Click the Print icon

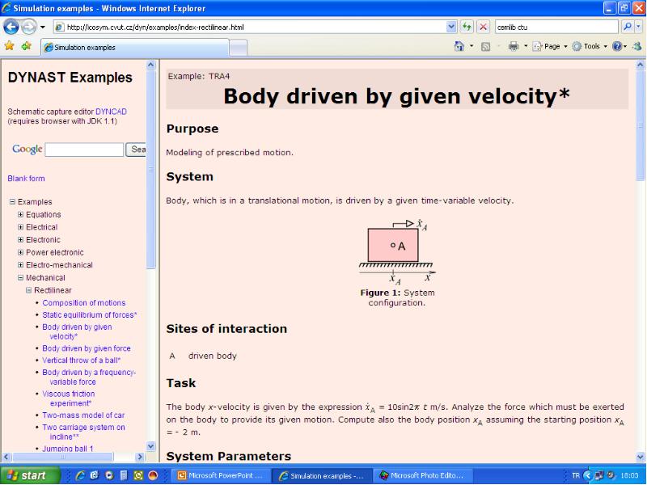coord(514,46)
